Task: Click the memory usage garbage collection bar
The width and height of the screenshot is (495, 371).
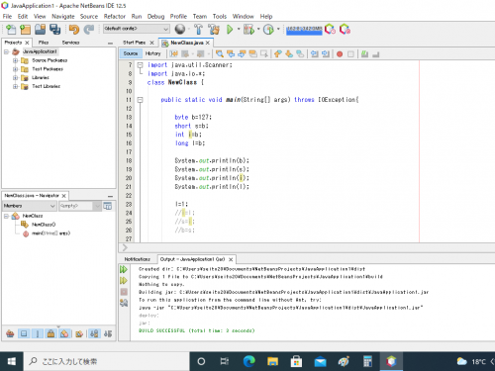Action: pos(304,30)
